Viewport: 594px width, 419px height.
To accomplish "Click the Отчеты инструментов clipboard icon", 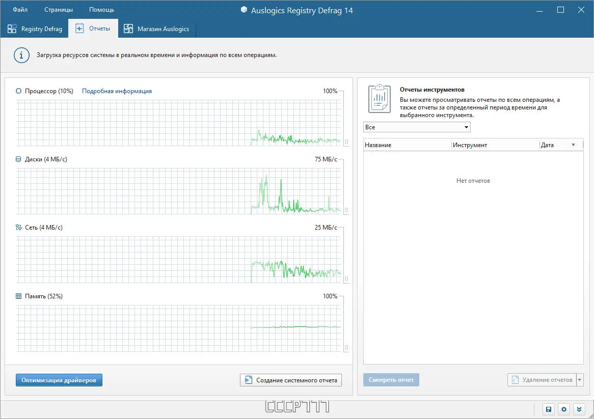I will coord(379,99).
